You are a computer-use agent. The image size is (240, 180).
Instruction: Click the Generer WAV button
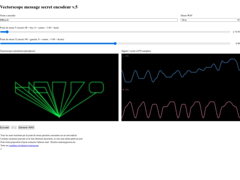pyautogui.click(x=26, y=128)
